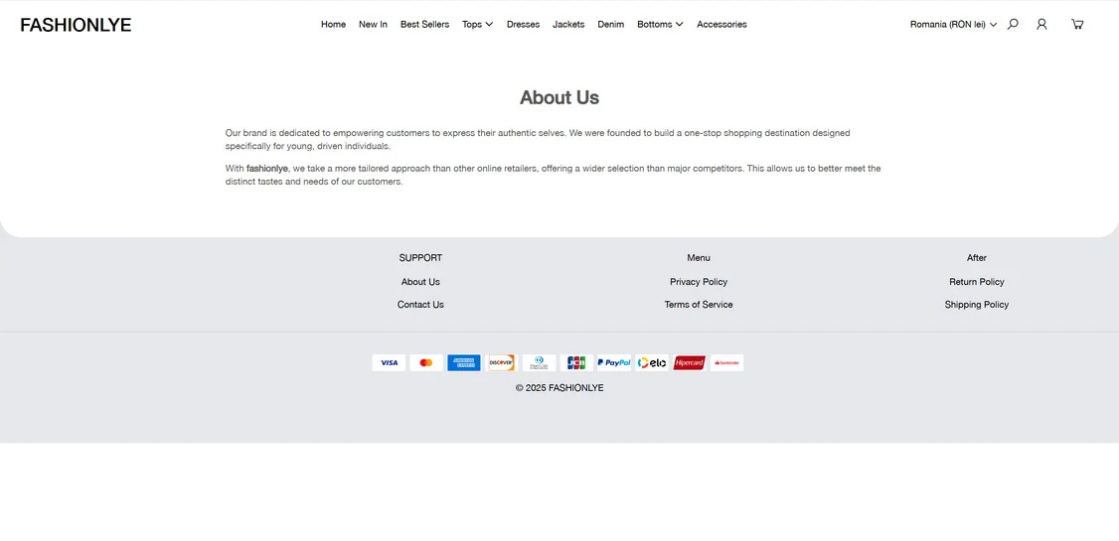Click the PayPal payment badge
The image size is (1119, 541).
pos(614,362)
